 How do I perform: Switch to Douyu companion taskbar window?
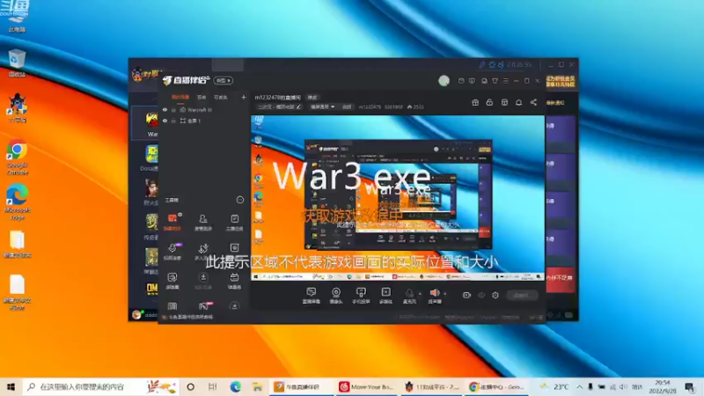(301, 386)
